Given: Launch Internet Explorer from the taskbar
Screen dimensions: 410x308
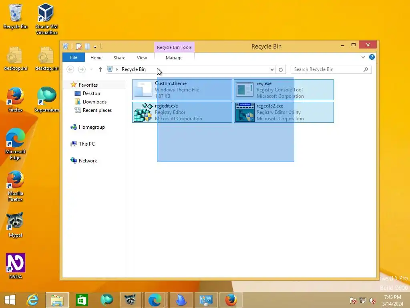Looking at the screenshot, I should pyautogui.click(x=32, y=300).
